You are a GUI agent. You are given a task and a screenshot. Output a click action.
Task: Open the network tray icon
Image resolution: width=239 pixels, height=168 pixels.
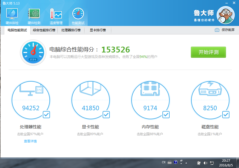pyautogui.click(x=212, y=163)
